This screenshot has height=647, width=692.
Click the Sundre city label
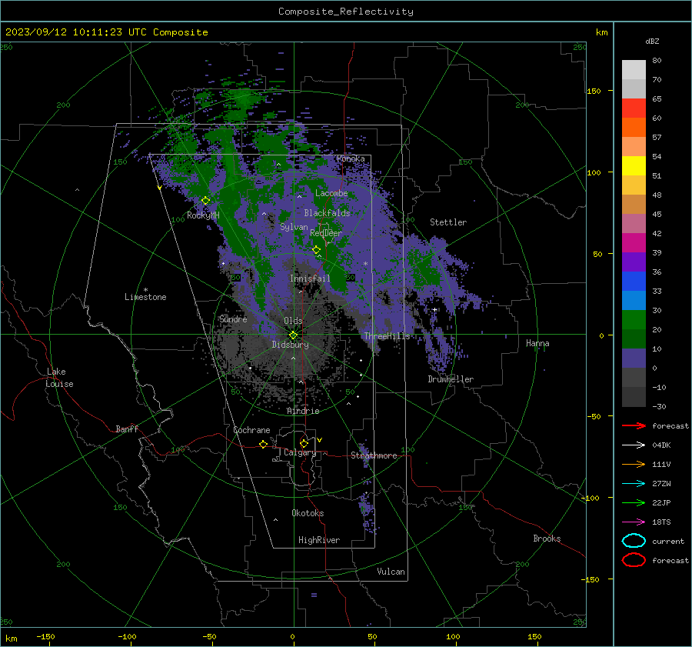click(x=233, y=318)
